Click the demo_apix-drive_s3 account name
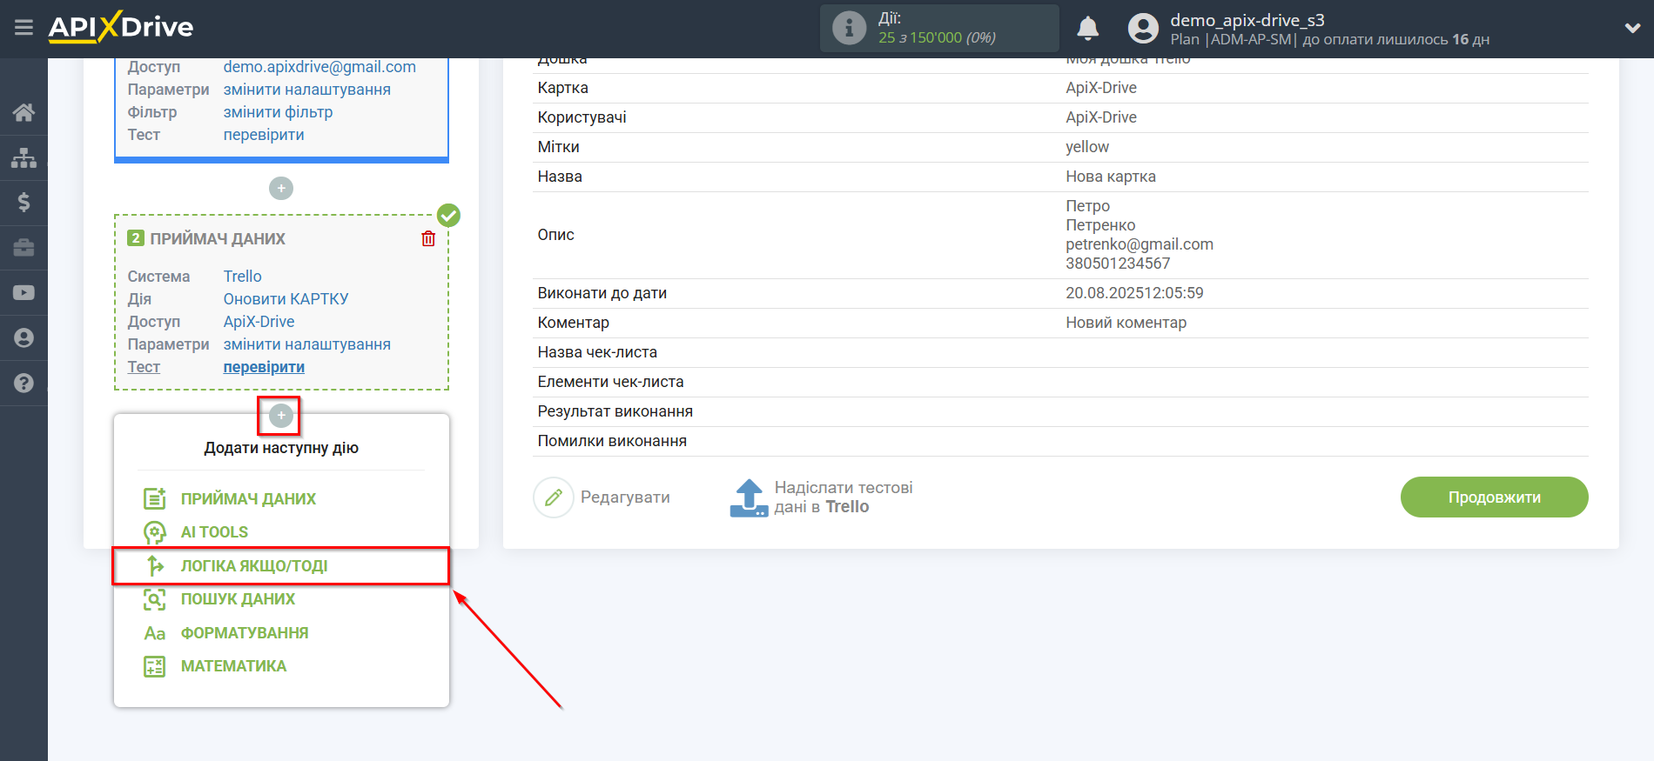This screenshot has height=761, width=1654. (x=1247, y=20)
